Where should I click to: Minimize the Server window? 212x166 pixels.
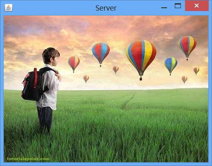[x=164, y=8]
